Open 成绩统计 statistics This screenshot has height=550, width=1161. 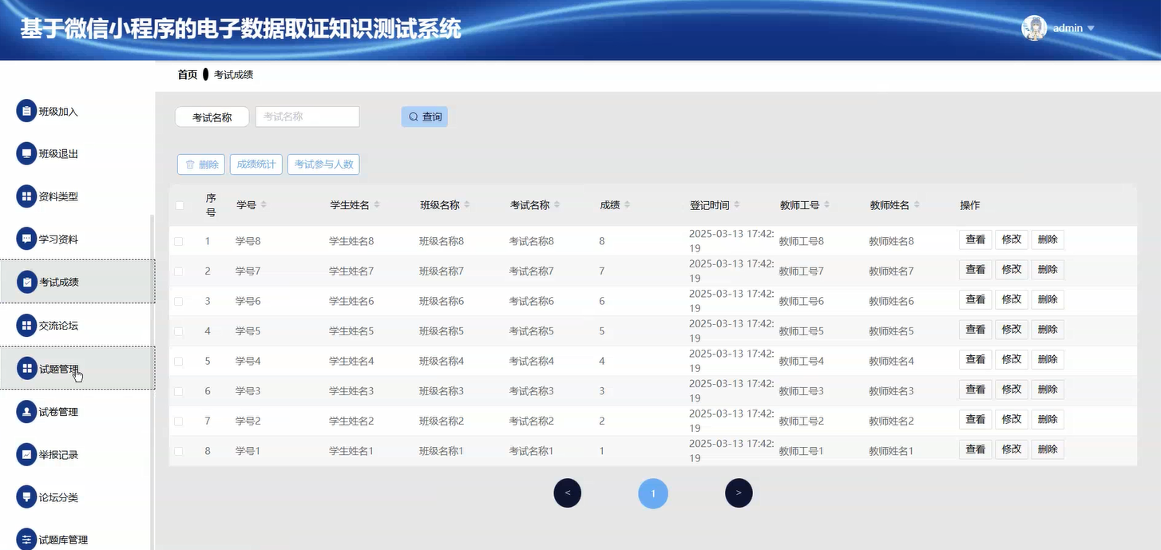tap(256, 164)
